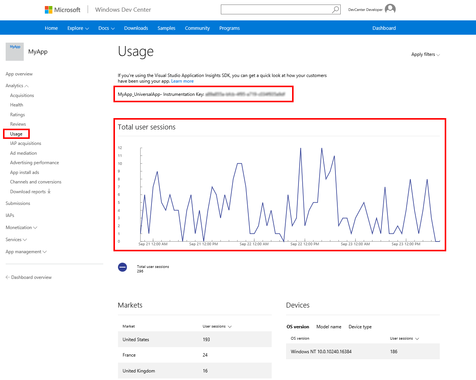Sort Markets by User sessions column
Viewport: 476px width, 380px height.
pos(217,326)
